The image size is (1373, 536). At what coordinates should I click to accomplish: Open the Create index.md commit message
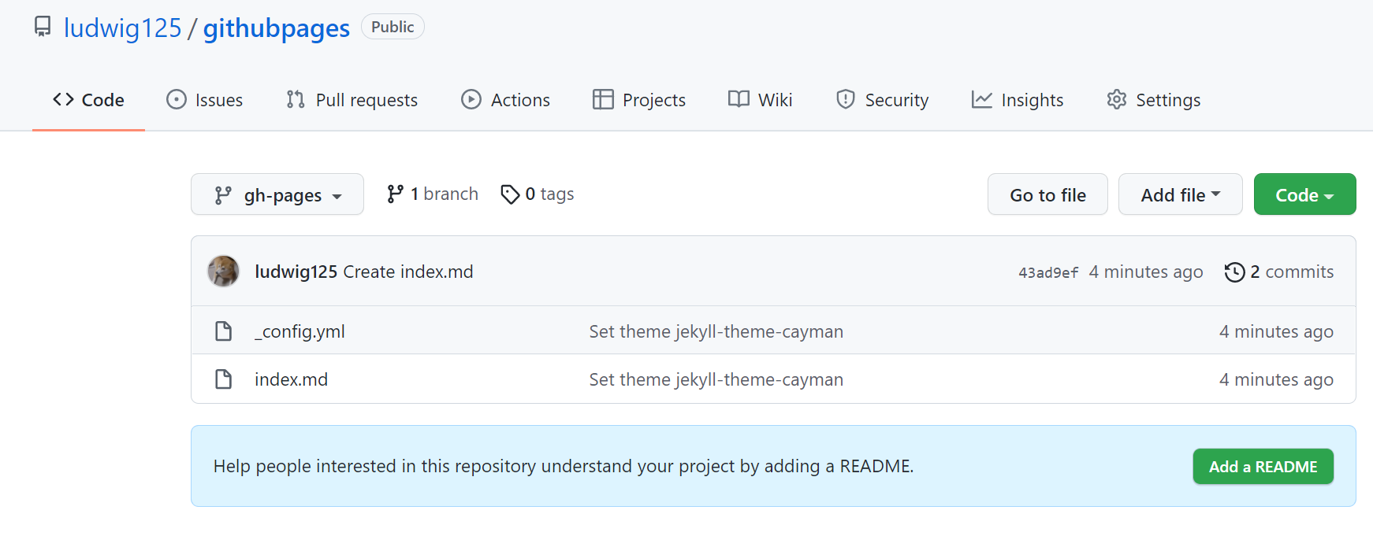click(408, 272)
